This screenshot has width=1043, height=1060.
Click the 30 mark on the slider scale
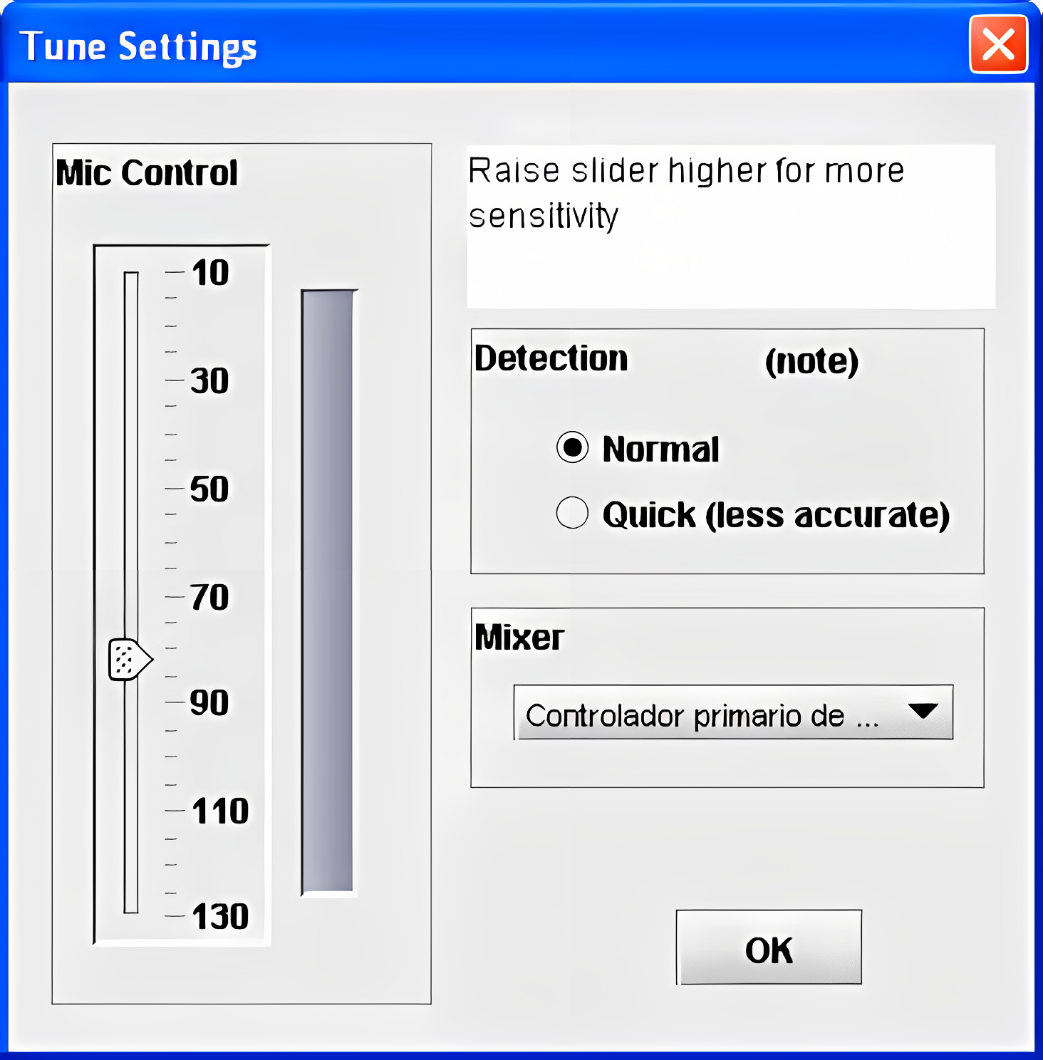tap(209, 381)
